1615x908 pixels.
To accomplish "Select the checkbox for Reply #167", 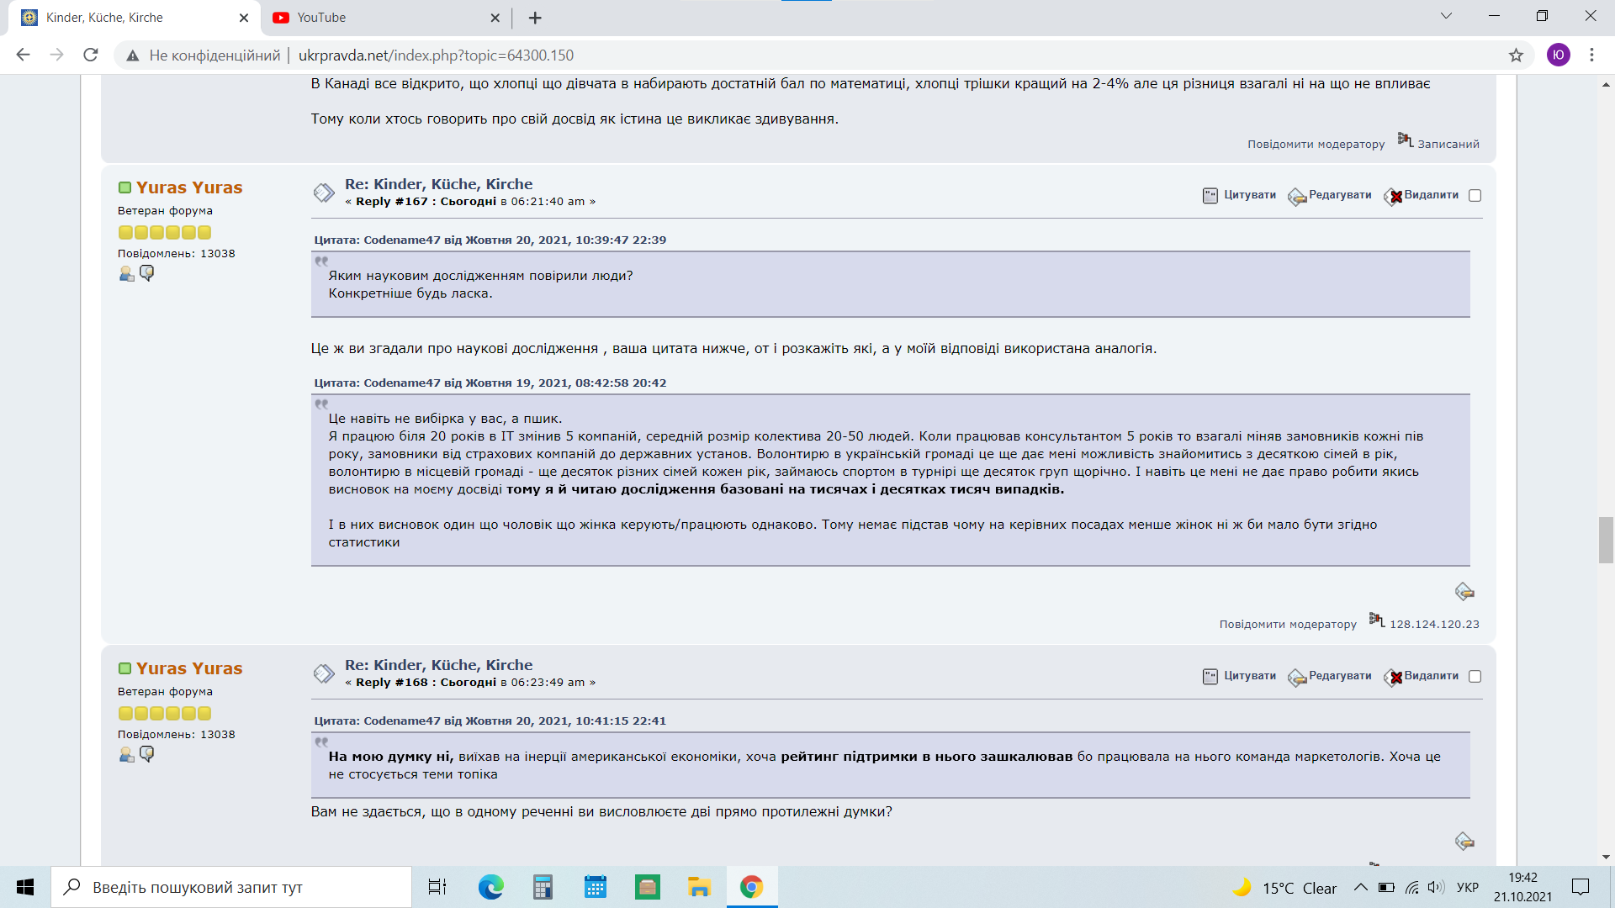I will point(1475,195).
